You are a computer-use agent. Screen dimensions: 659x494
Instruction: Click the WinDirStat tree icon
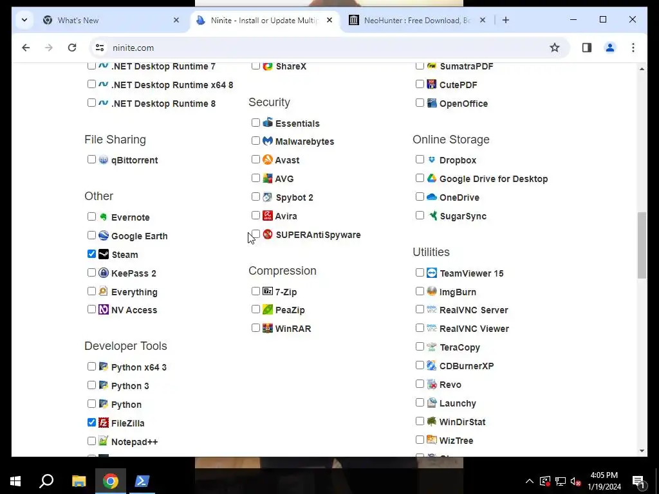coord(432,421)
